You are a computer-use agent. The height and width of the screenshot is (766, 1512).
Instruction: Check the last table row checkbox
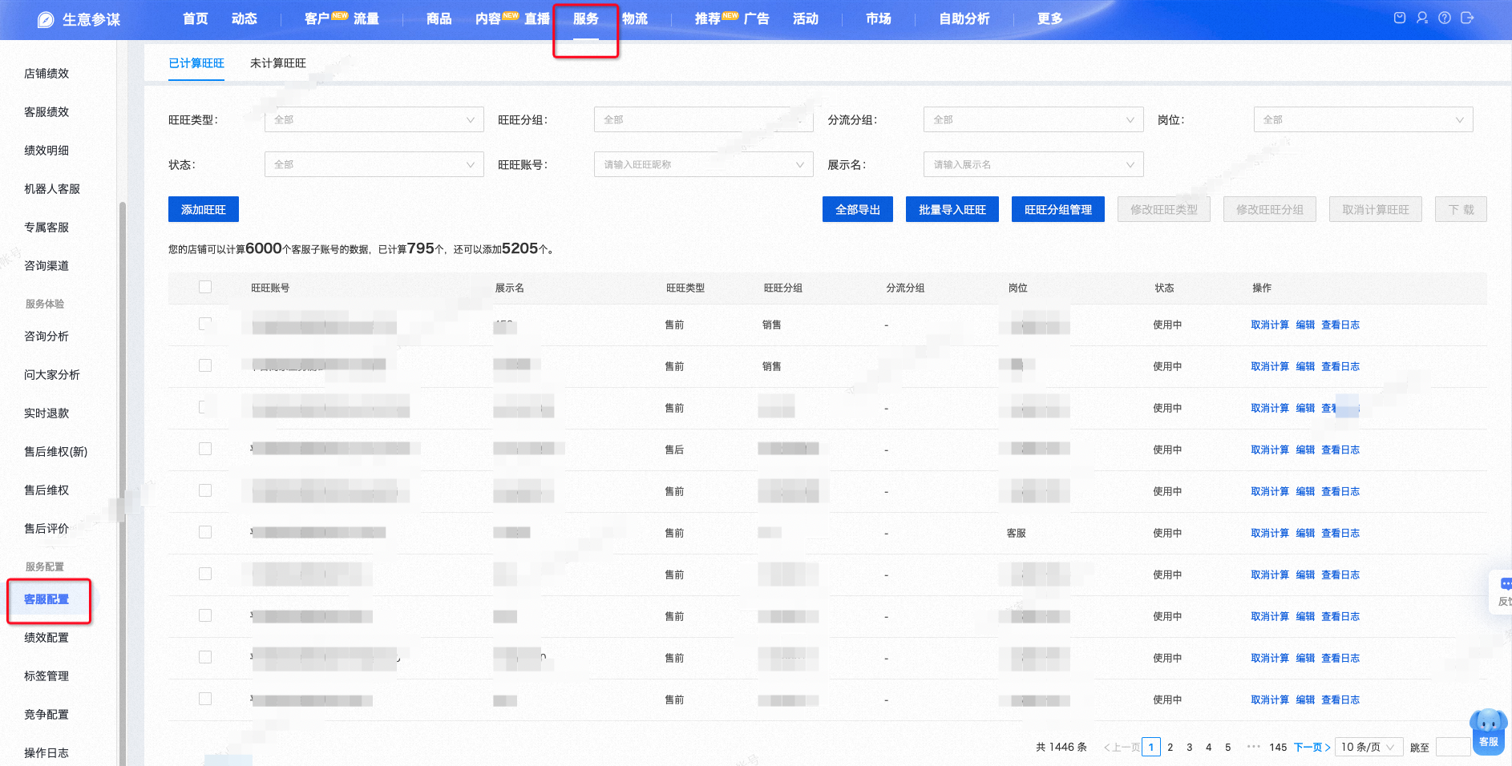205,699
